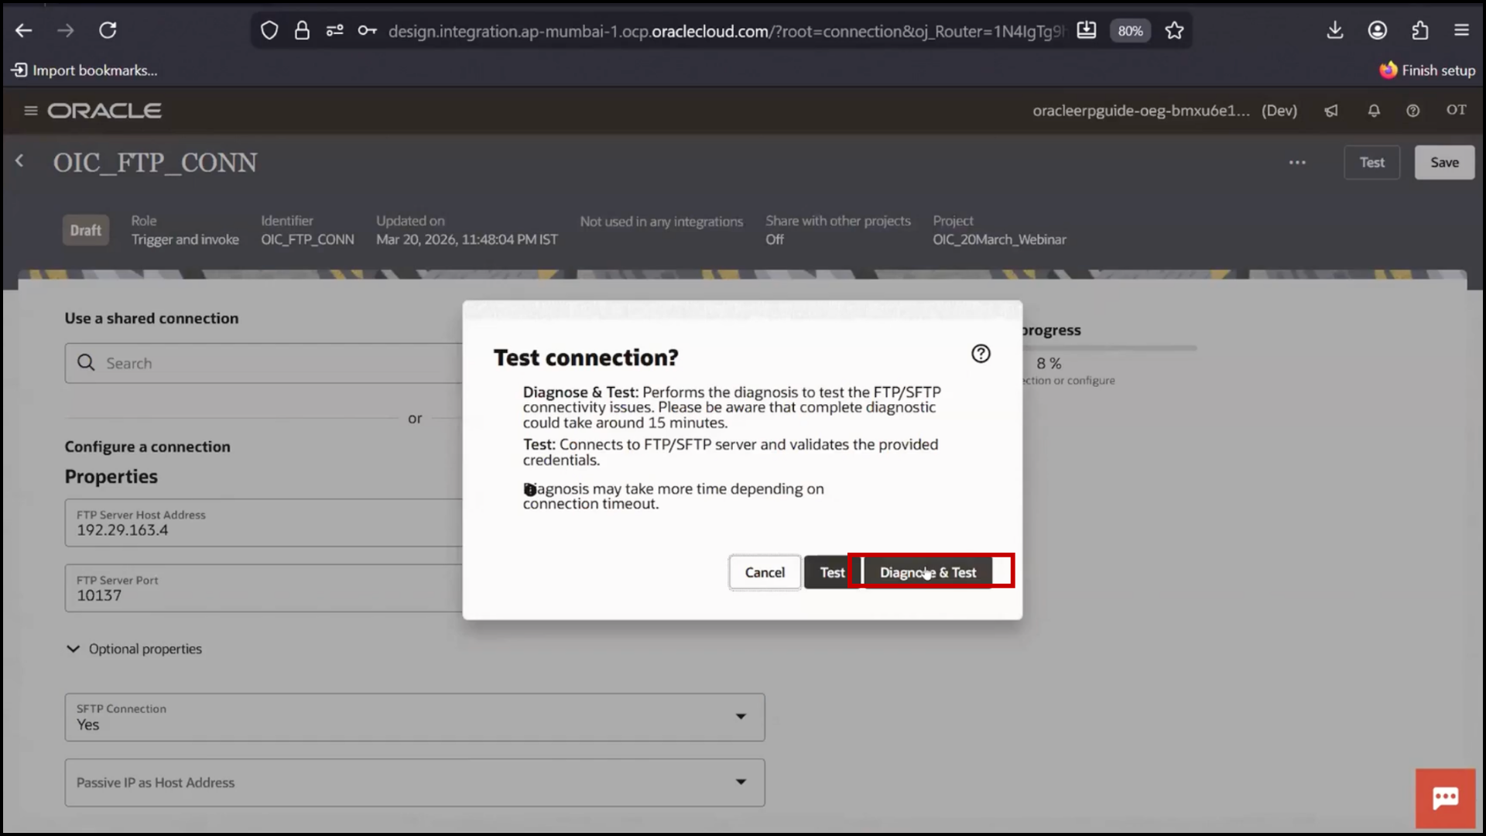
Task: Open the Oracle header help icon
Action: click(x=1412, y=111)
